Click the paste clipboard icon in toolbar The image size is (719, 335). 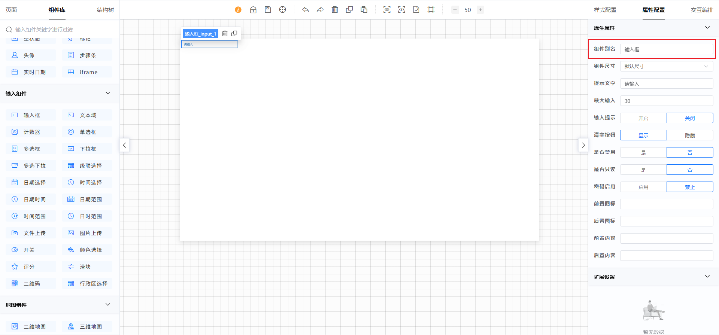click(364, 10)
